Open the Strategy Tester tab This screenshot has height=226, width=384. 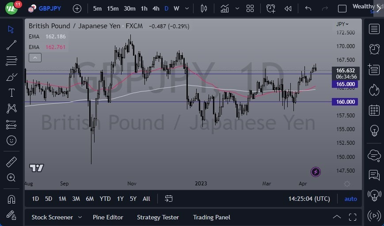pyautogui.click(x=158, y=217)
